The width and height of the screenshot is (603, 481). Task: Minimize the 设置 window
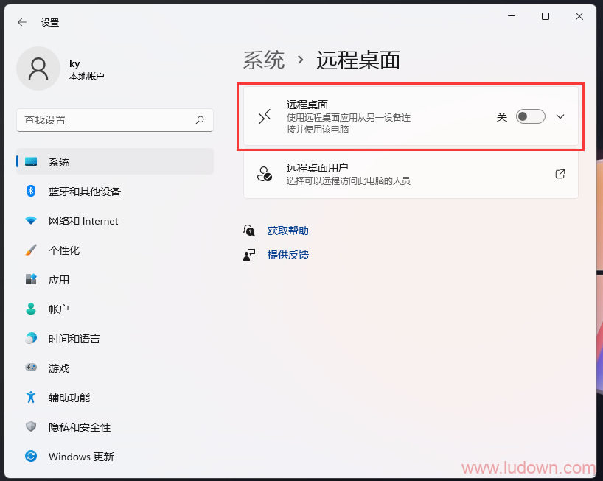click(512, 16)
